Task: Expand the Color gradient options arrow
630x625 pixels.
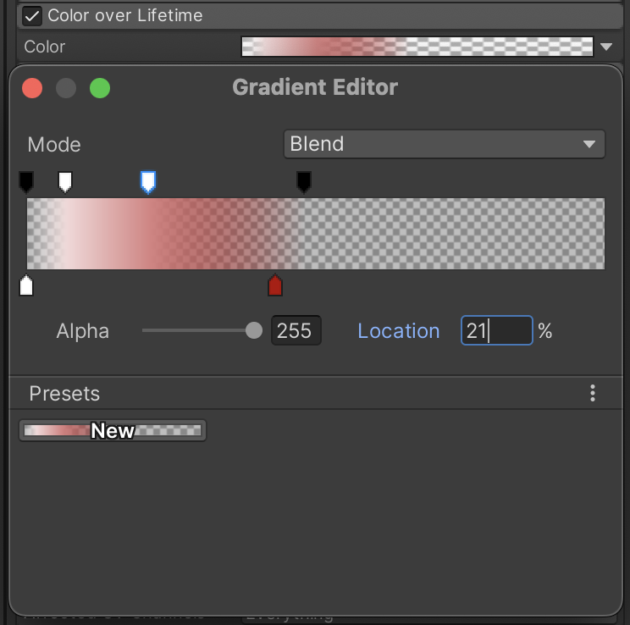Action: 607,47
